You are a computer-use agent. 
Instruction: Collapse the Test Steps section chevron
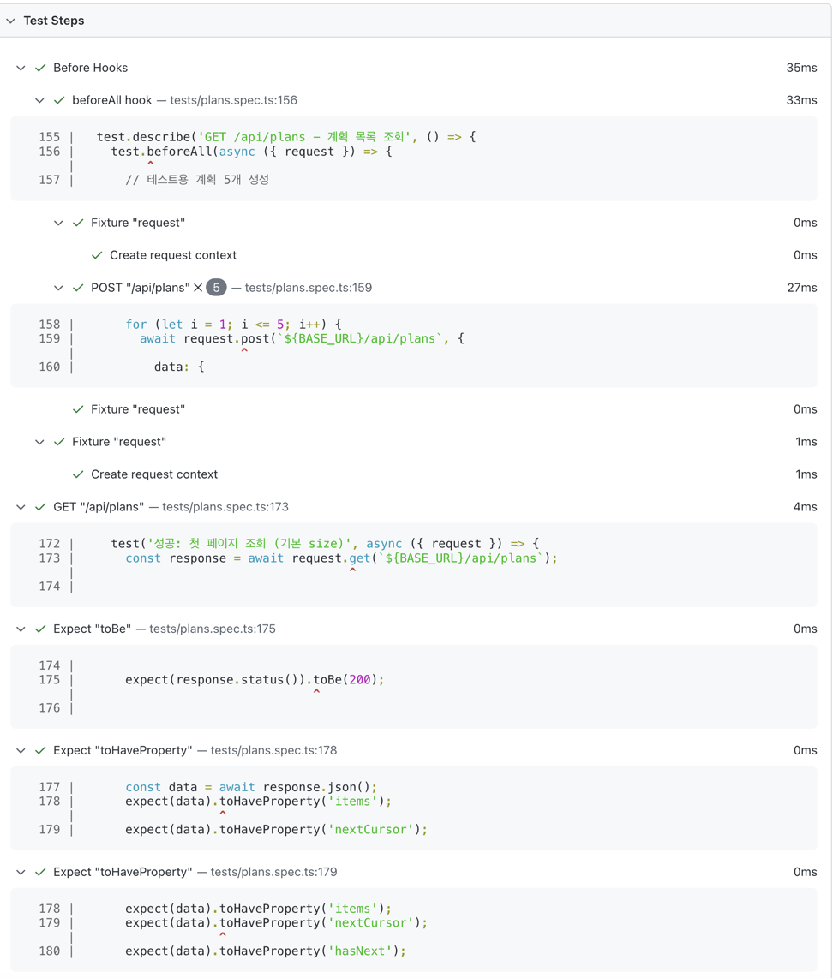pyautogui.click(x=11, y=21)
